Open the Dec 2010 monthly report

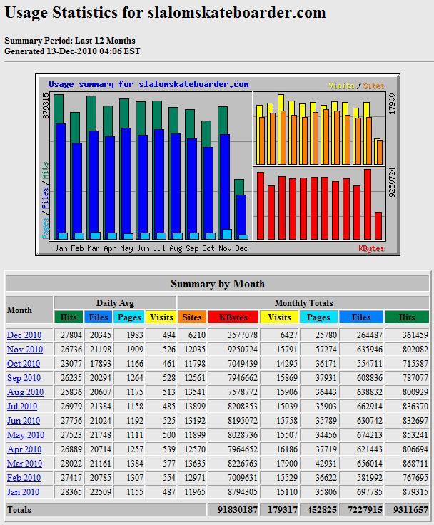[24, 335]
